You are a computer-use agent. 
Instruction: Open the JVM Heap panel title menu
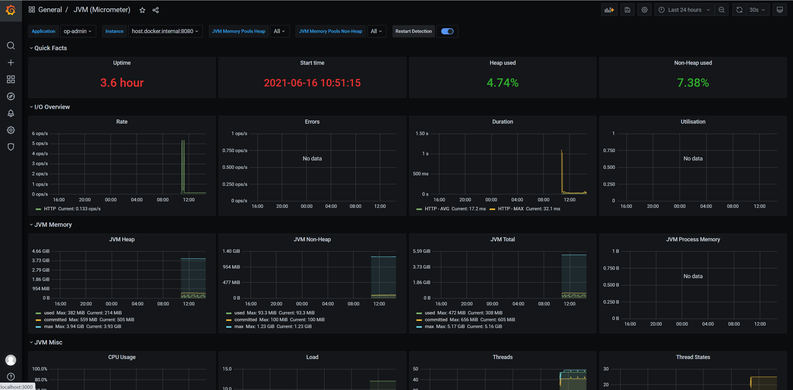122,239
